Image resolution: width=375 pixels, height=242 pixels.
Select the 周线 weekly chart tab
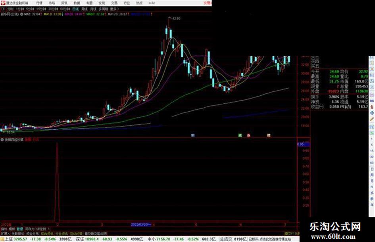click(x=85, y=9)
